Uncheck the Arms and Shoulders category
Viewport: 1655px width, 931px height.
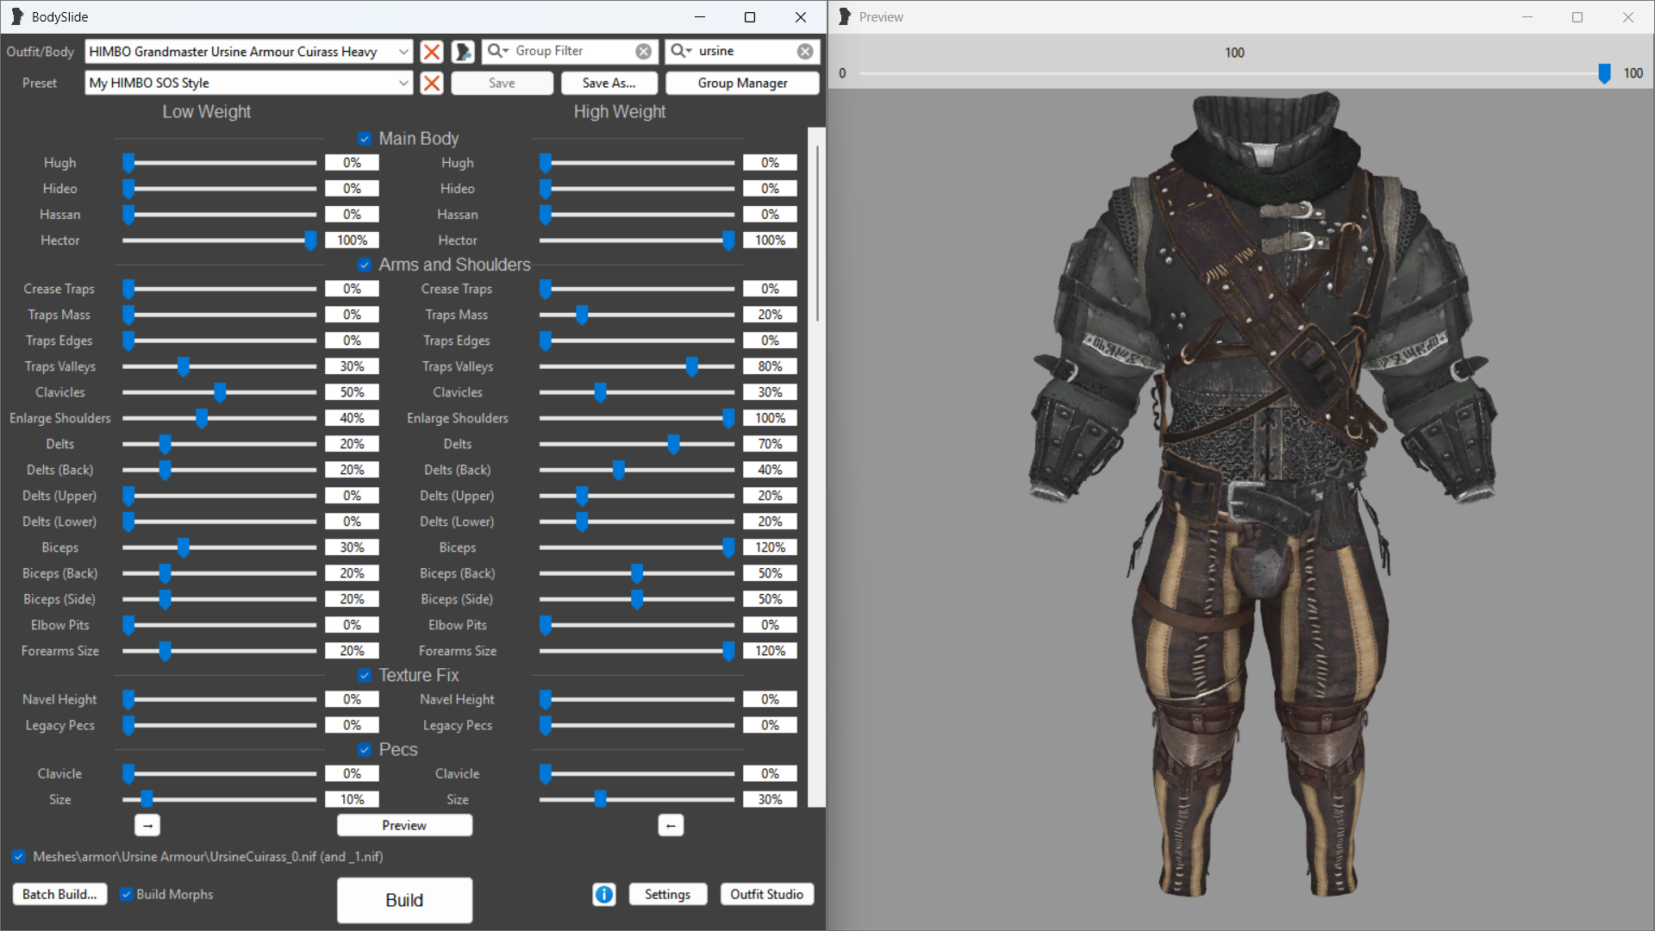(x=365, y=265)
